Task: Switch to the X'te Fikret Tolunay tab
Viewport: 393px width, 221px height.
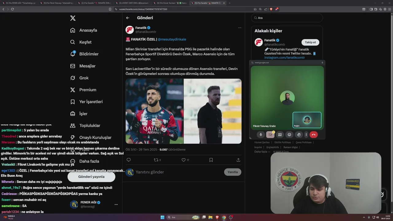Action: [57, 3]
